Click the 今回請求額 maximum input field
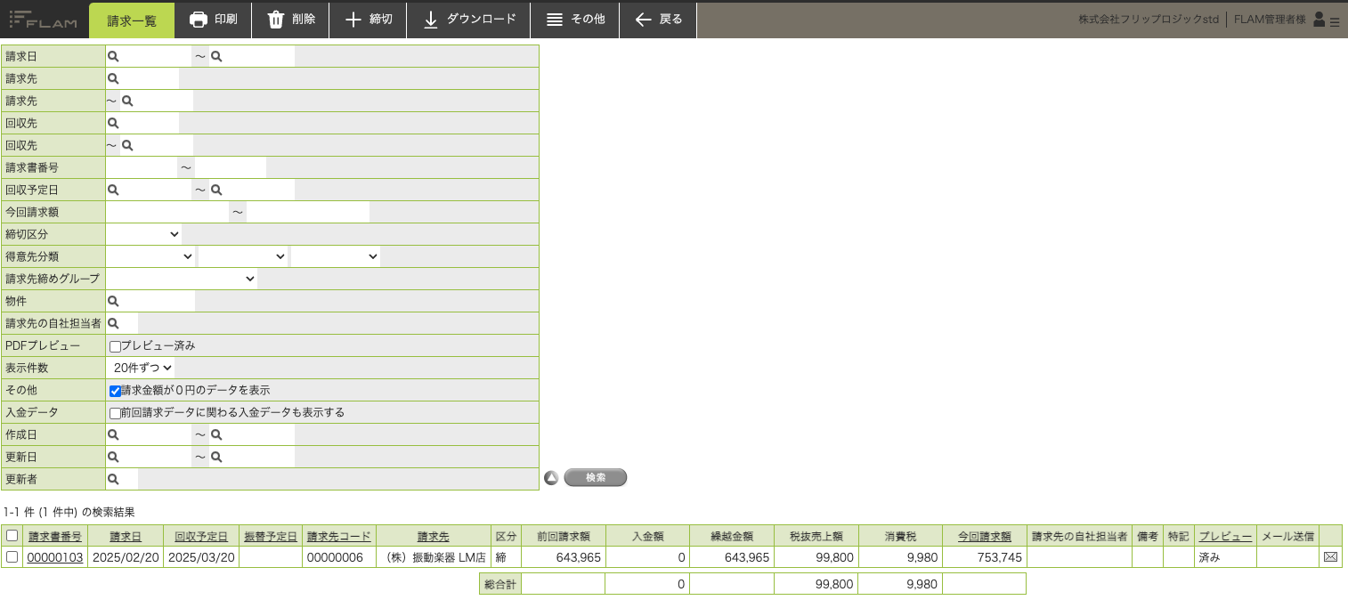The height and width of the screenshot is (600, 1348). (308, 212)
